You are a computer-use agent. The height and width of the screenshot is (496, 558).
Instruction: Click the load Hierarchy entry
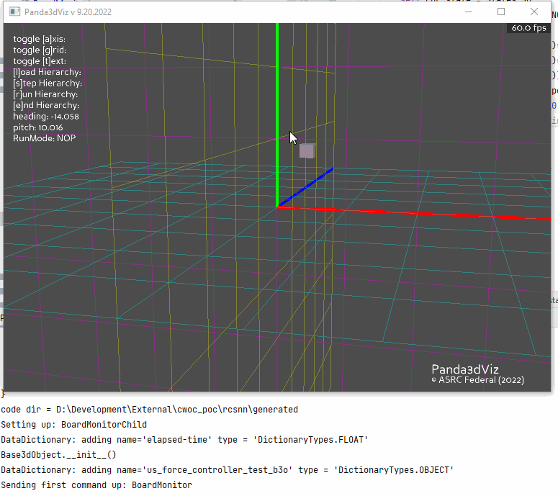tap(47, 72)
